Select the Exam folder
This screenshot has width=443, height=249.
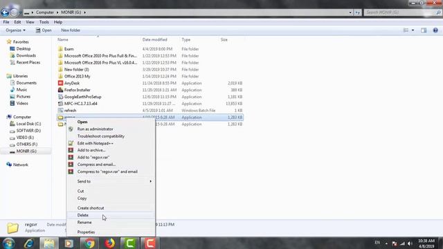point(69,49)
